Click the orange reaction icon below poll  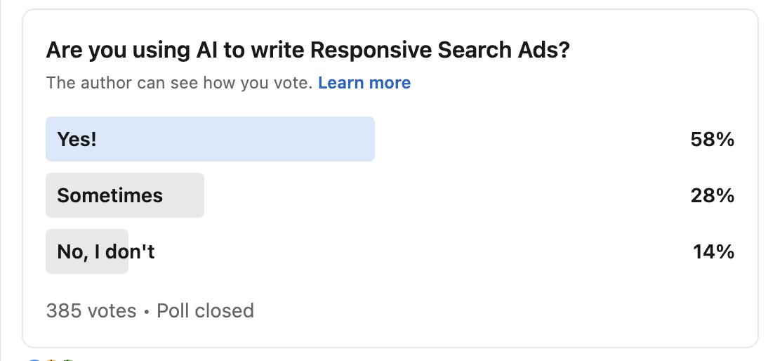(x=51, y=360)
